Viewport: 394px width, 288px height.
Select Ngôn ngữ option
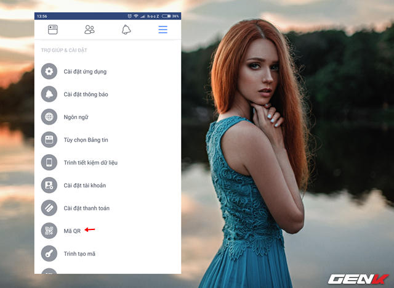click(x=77, y=117)
